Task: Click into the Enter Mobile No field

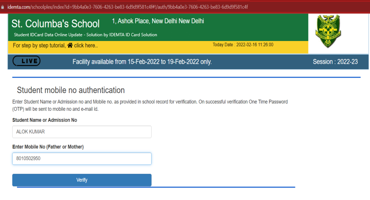Action: (82, 159)
